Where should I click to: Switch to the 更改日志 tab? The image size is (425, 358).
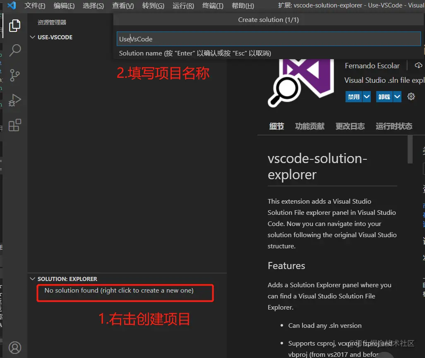(350, 126)
